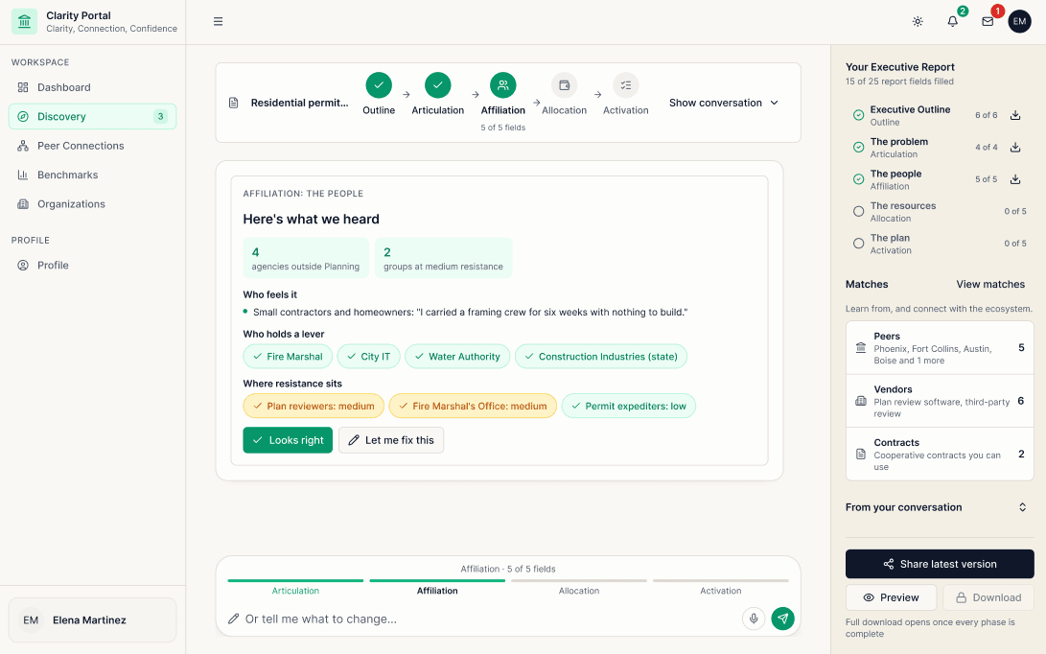
Task: Toggle Construction Industries (state) chip
Action: 601,357
